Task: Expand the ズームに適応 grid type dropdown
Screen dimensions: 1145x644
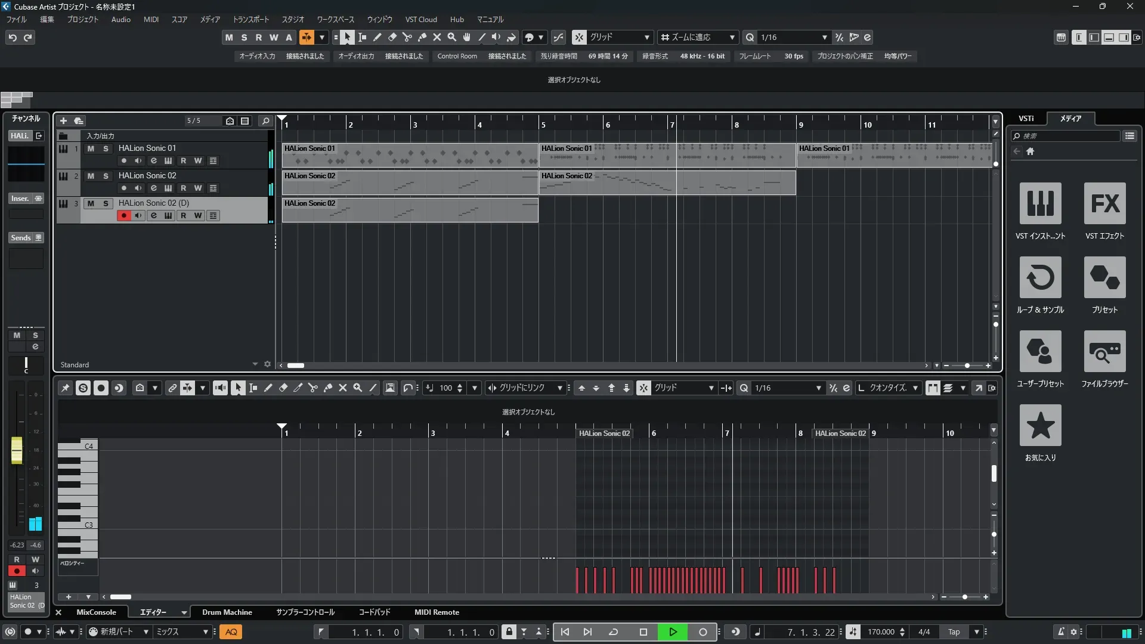Action: pyautogui.click(x=732, y=37)
